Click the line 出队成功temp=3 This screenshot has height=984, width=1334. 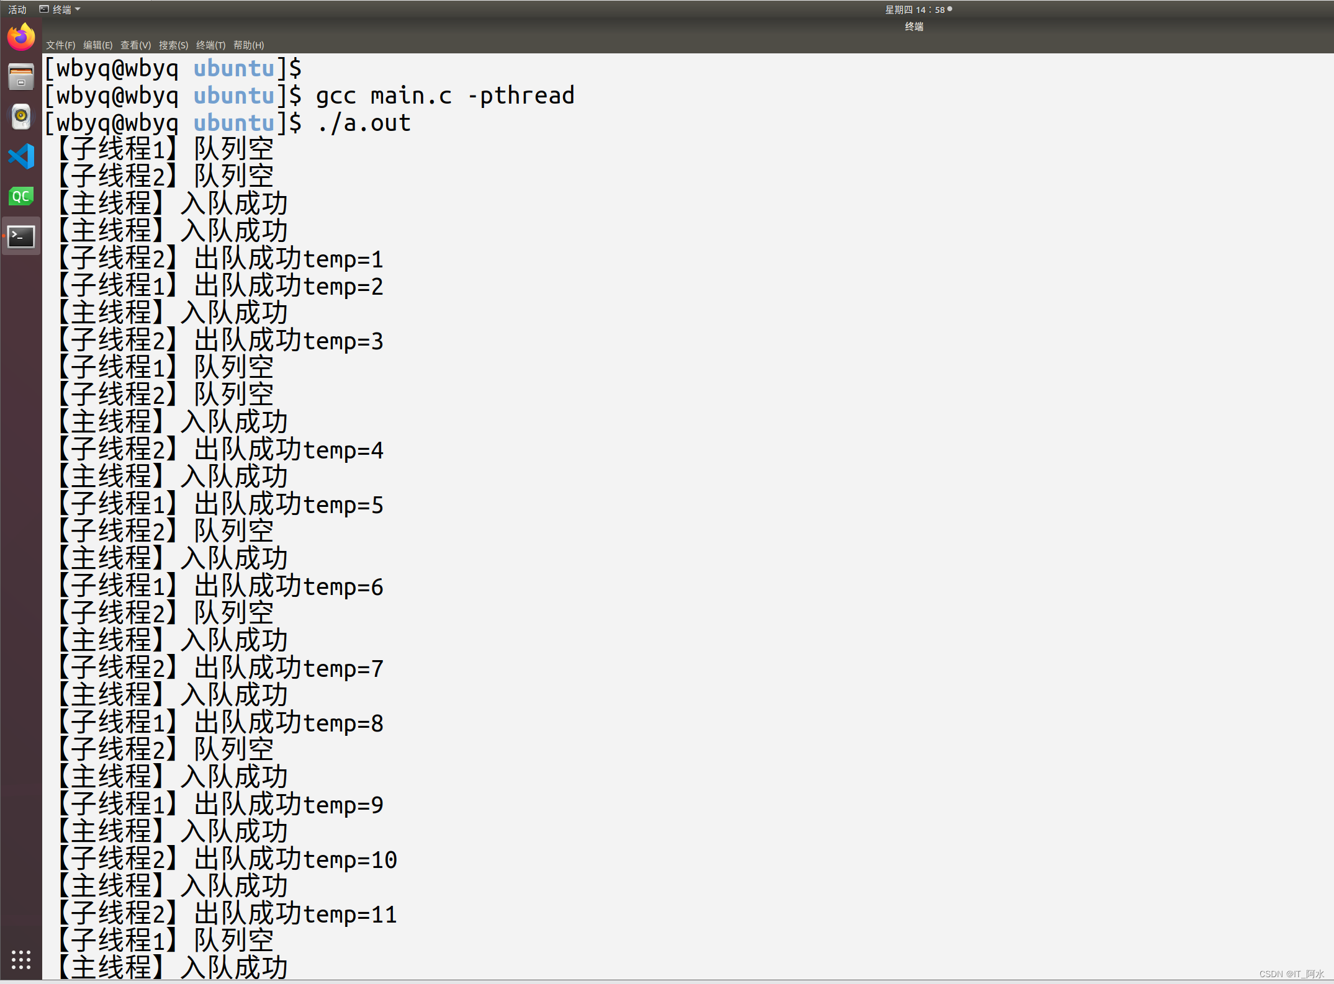pyautogui.click(x=220, y=341)
